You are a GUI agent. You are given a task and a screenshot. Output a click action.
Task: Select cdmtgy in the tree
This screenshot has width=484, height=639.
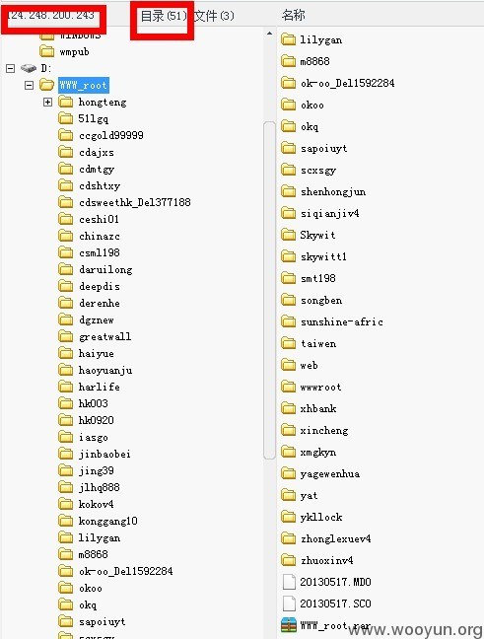click(x=97, y=169)
